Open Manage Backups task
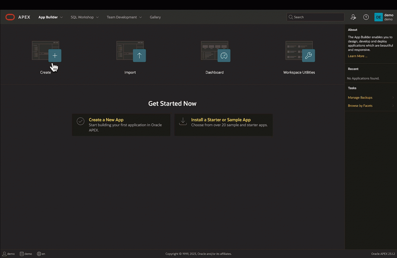 [360, 97]
